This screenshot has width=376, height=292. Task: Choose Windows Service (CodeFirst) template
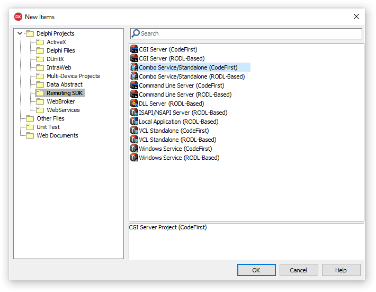pyautogui.click(x=175, y=149)
